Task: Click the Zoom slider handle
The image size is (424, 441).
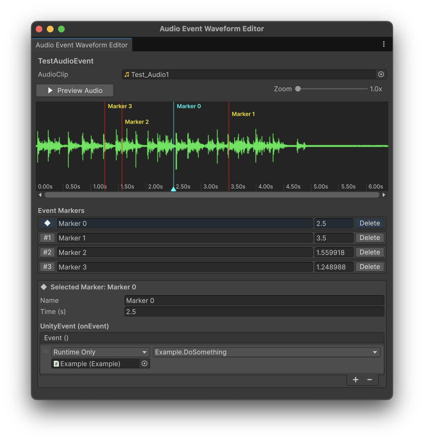Action: [x=298, y=89]
